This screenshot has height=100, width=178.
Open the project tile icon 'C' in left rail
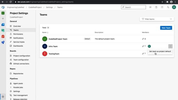click(x=3, y=13)
